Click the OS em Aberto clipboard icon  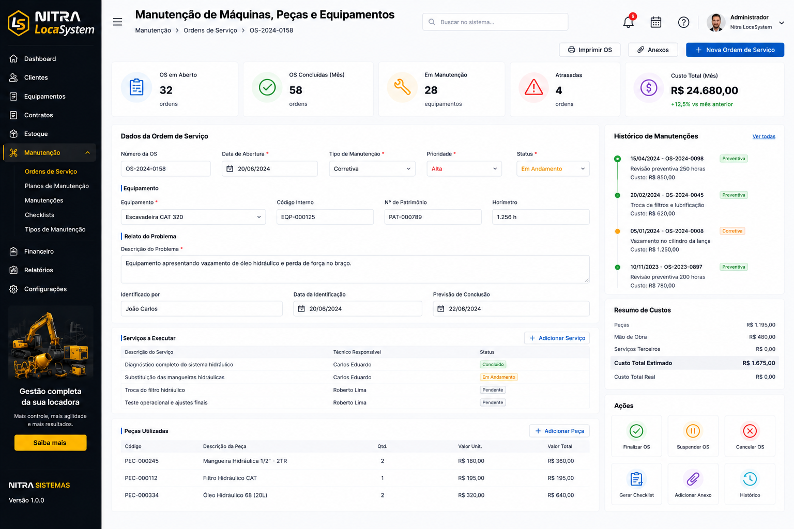pyautogui.click(x=136, y=87)
